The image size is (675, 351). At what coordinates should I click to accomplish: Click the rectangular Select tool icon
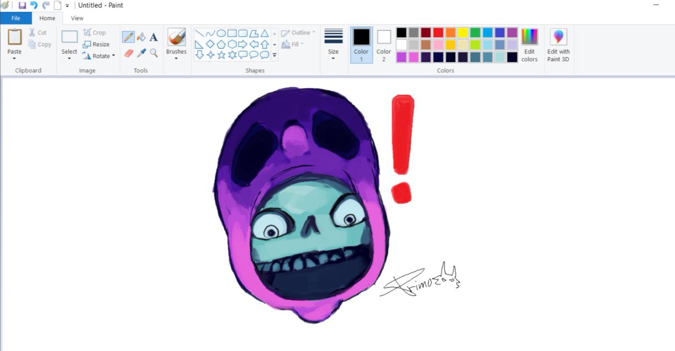tap(69, 37)
